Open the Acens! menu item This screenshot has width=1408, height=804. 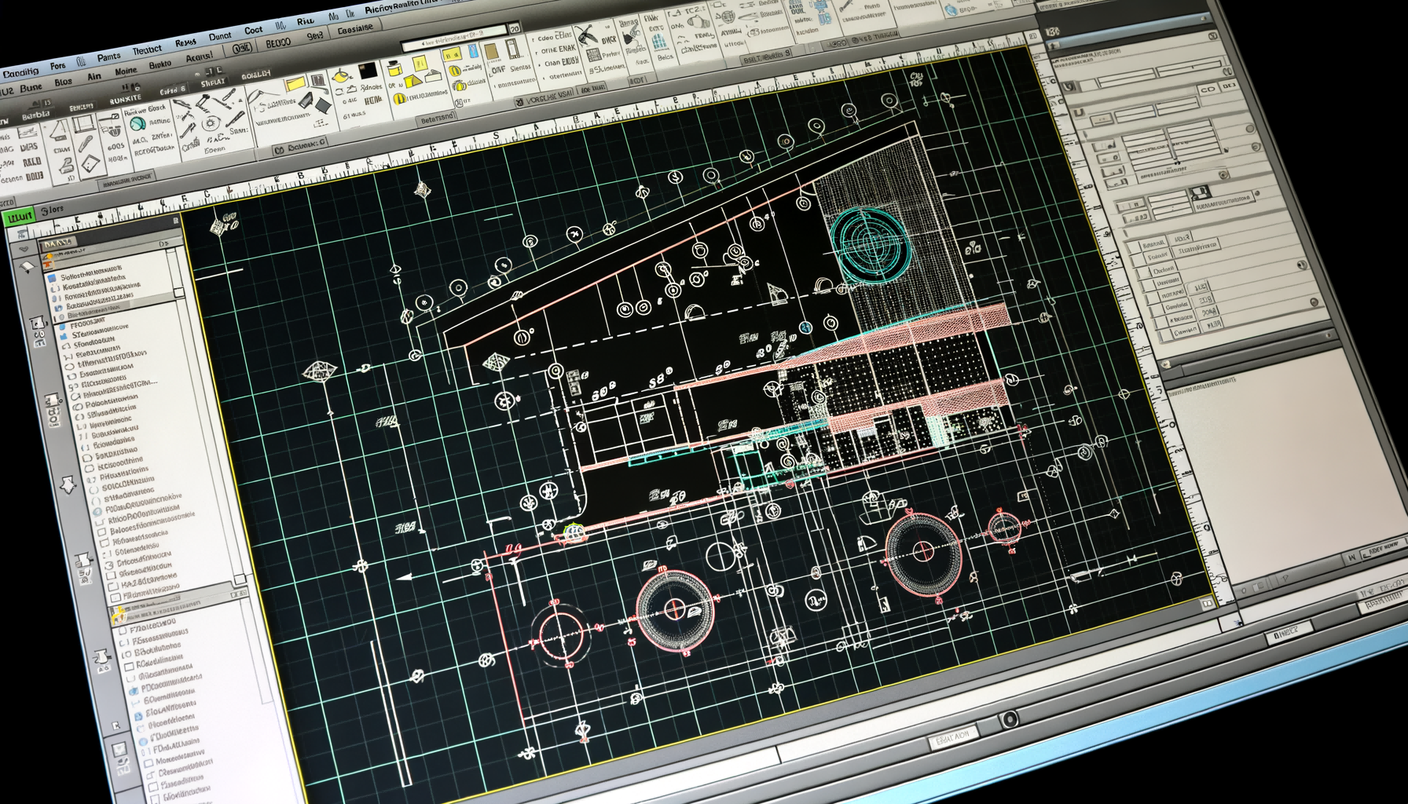[x=199, y=57]
